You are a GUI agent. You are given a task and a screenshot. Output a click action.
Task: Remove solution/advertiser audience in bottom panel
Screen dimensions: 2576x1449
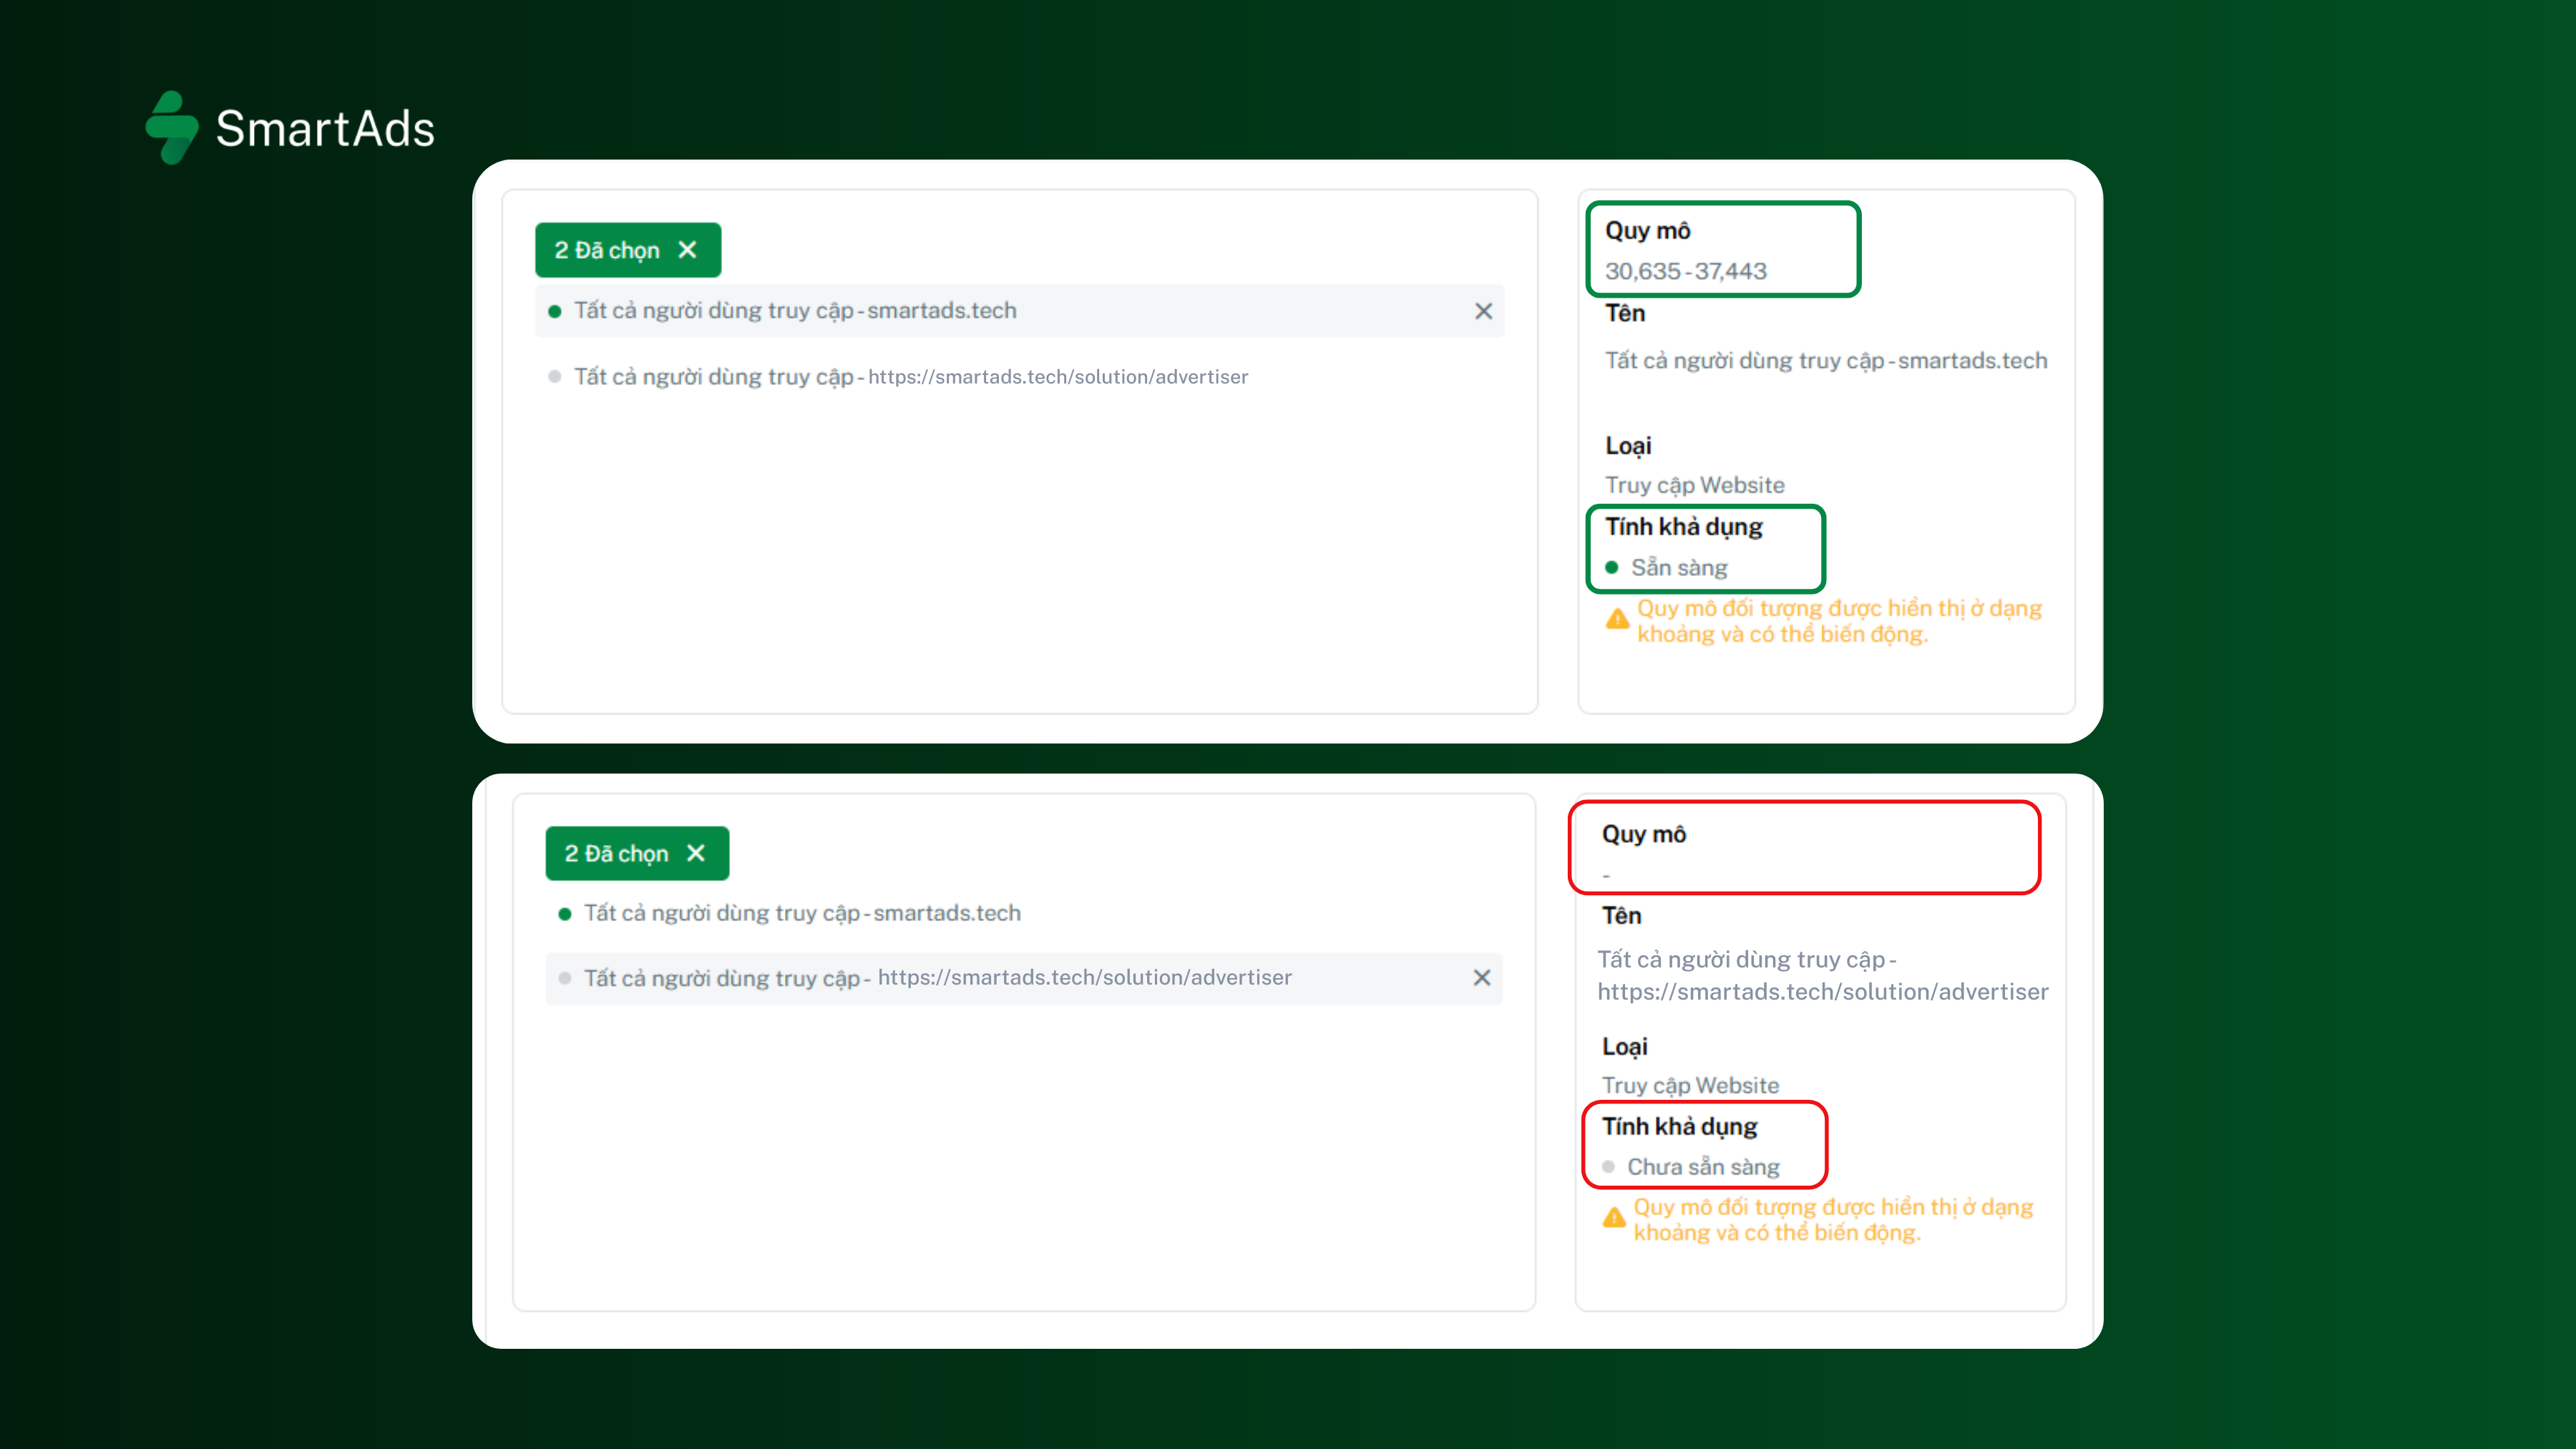1482,977
